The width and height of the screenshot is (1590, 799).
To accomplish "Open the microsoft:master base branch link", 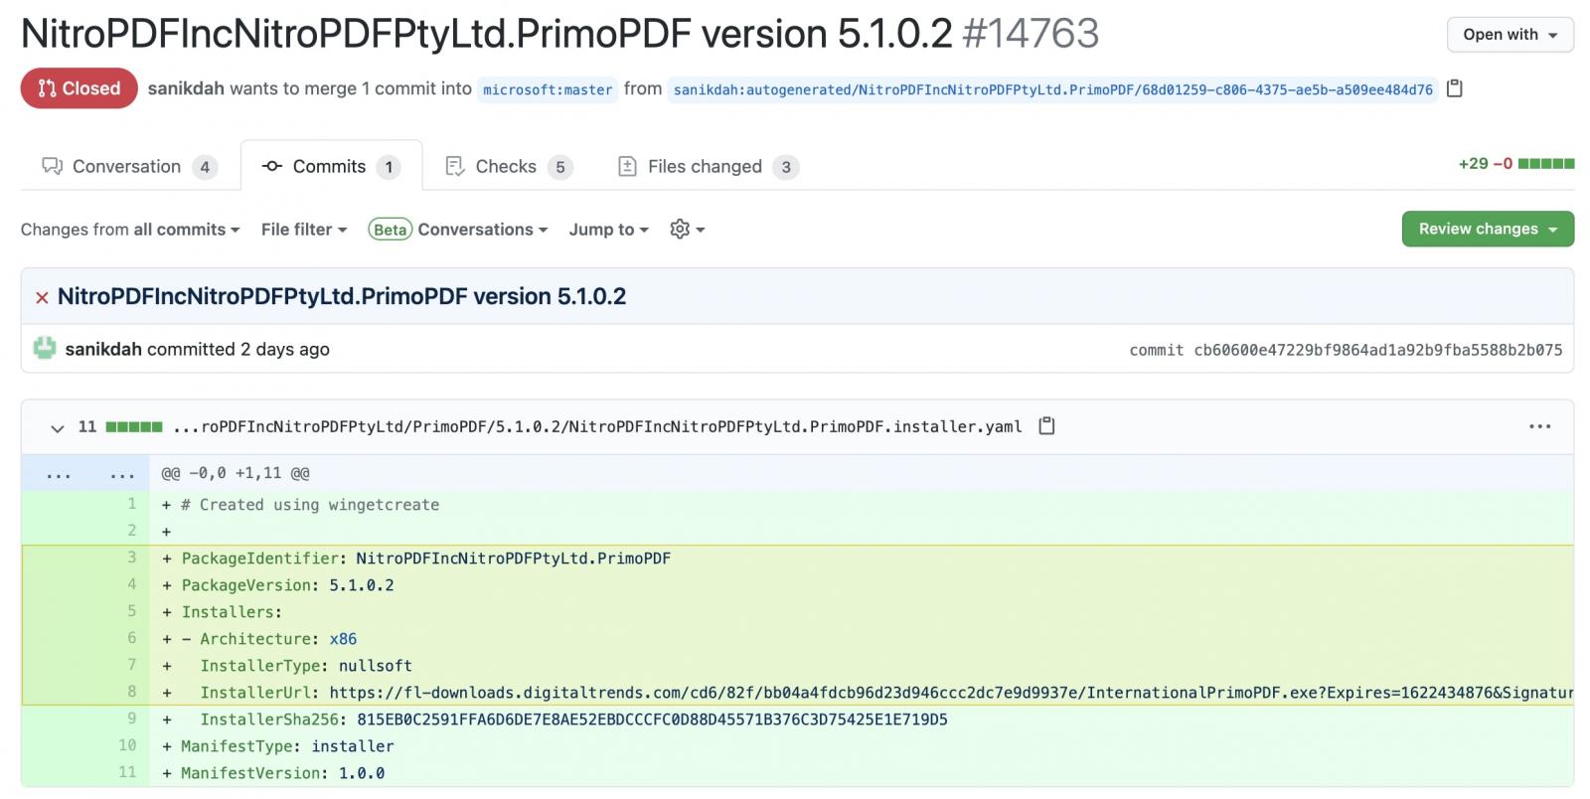I will 548,89.
